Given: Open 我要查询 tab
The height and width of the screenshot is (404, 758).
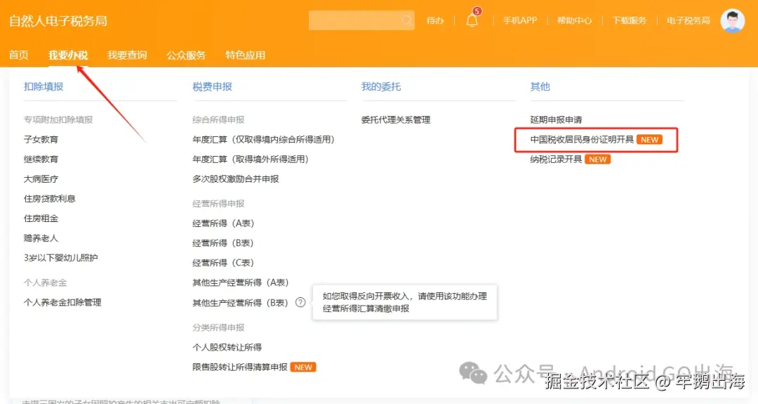Looking at the screenshot, I should [x=127, y=56].
